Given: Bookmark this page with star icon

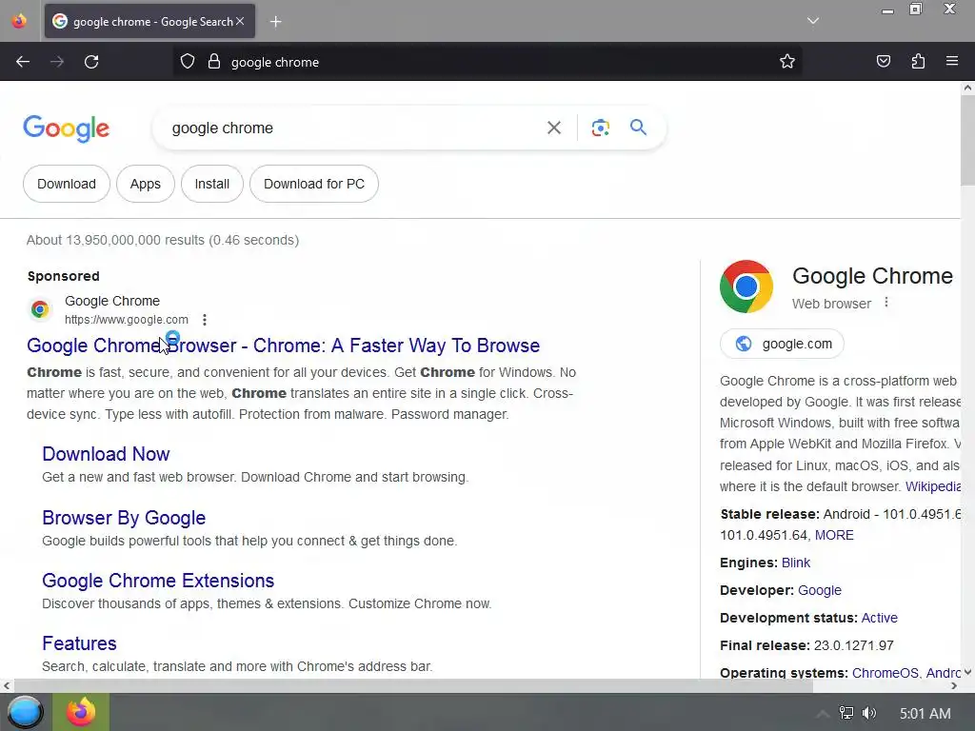Looking at the screenshot, I should click(x=787, y=61).
